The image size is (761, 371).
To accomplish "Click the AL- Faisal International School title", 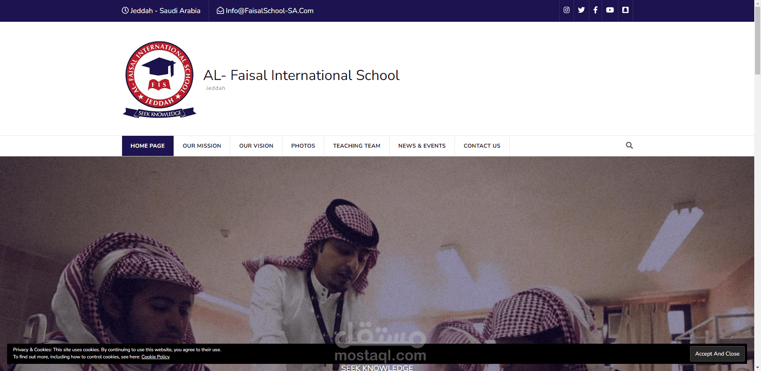I will (x=301, y=75).
